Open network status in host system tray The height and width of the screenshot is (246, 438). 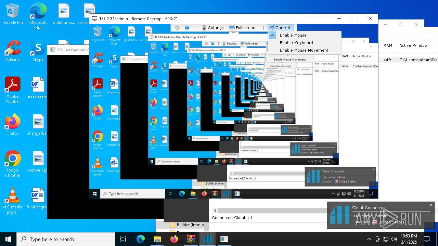coord(386,239)
